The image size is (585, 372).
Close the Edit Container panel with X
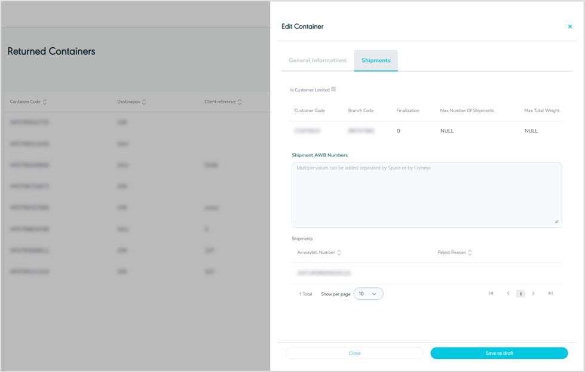point(569,27)
